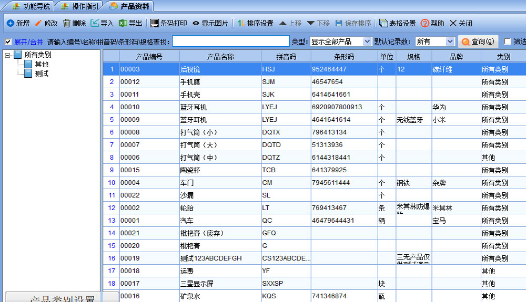Toggle the 展开/合并 checkbox
This screenshot has width=526, height=302.
[x=8, y=42]
